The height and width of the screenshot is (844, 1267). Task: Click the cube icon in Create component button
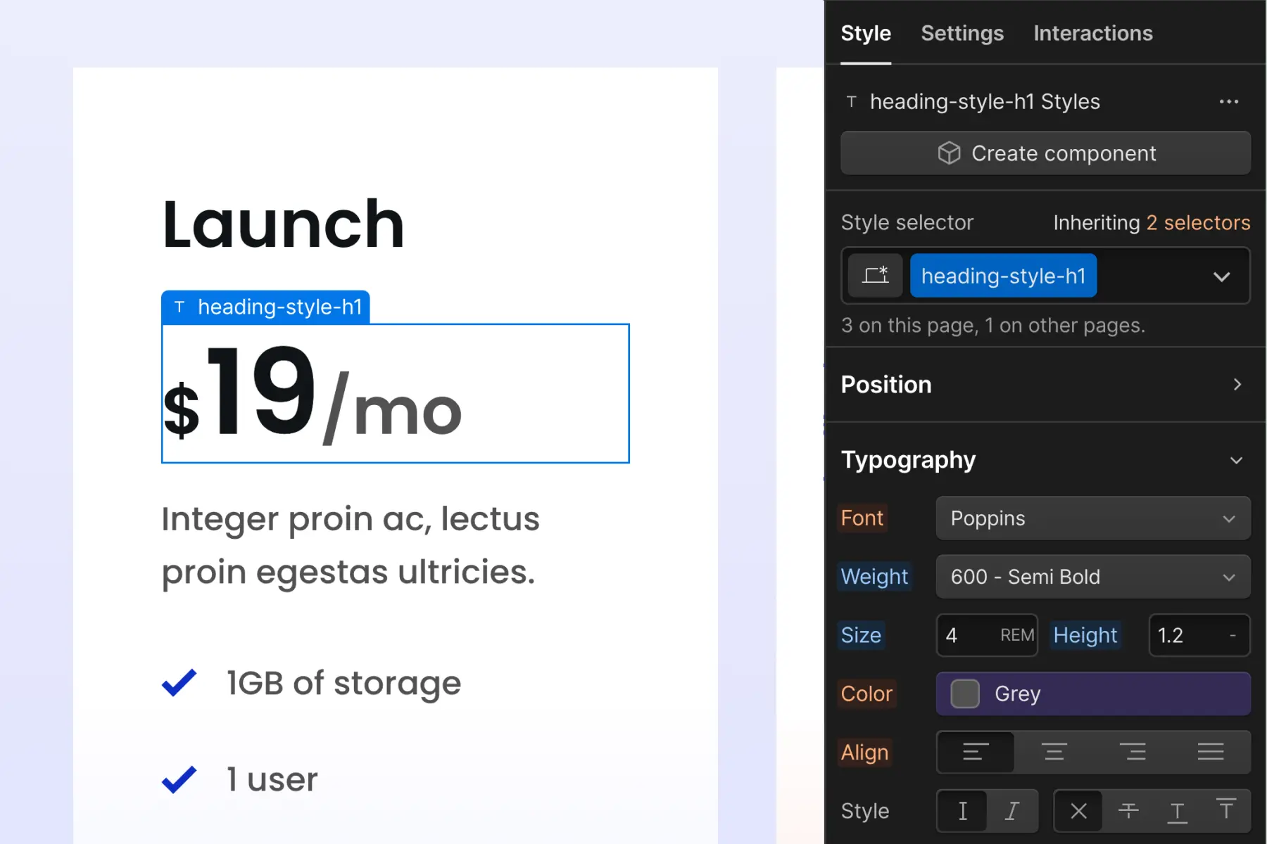949,153
